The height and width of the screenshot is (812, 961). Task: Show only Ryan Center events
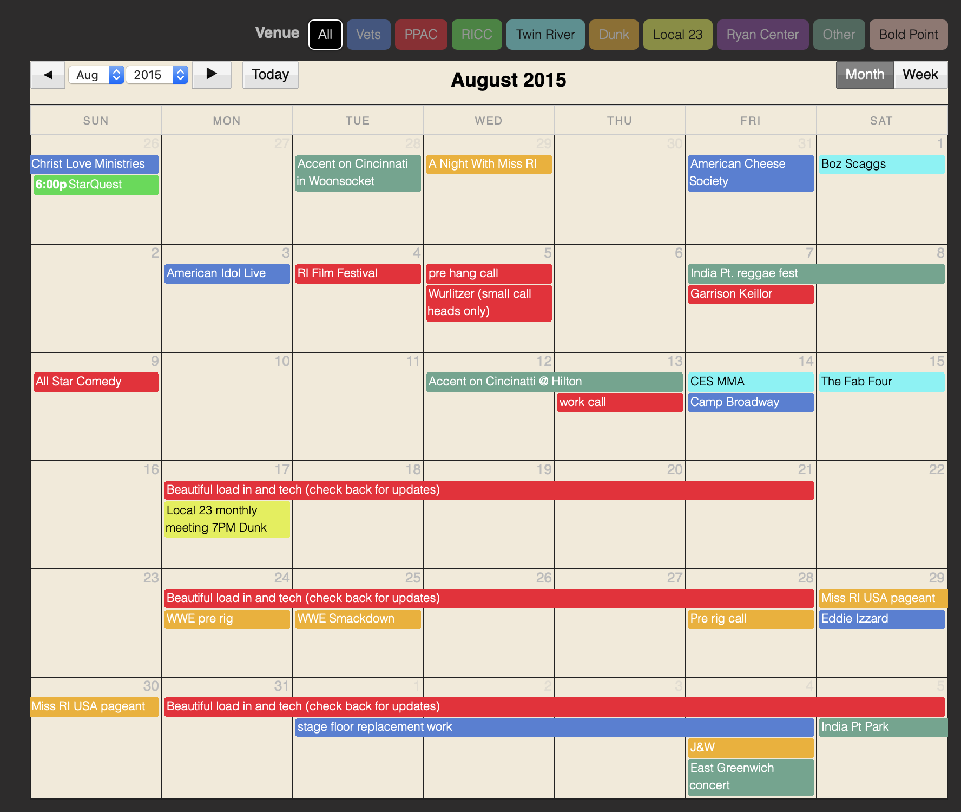click(762, 35)
